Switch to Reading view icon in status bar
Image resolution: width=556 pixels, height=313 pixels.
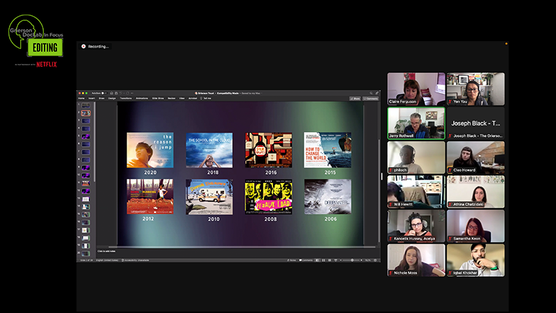pyautogui.click(x=329, y=260)
